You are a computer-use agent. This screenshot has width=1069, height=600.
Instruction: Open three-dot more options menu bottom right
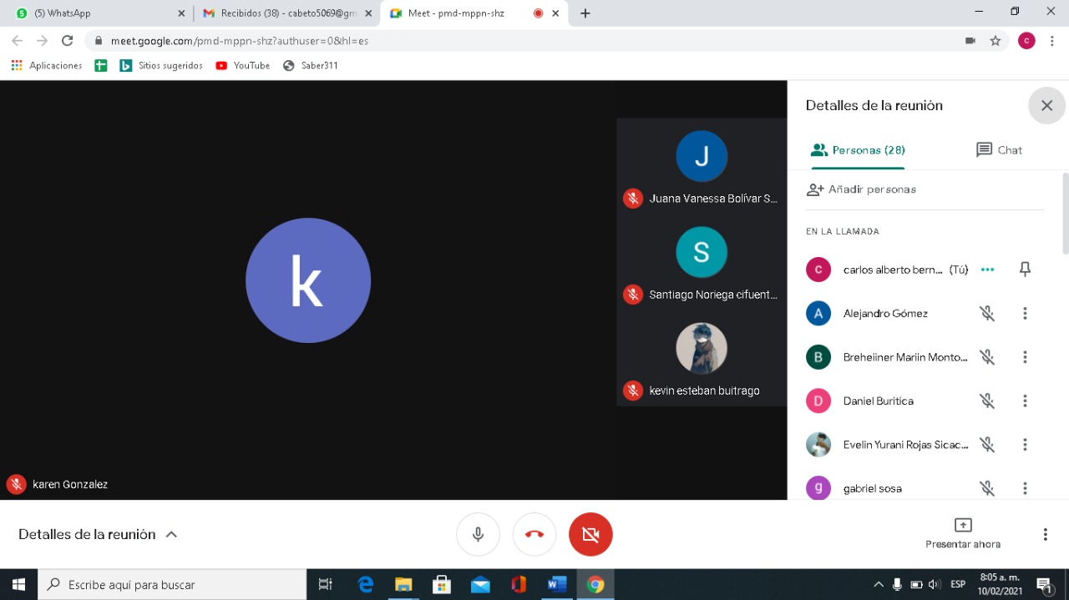1045,534
